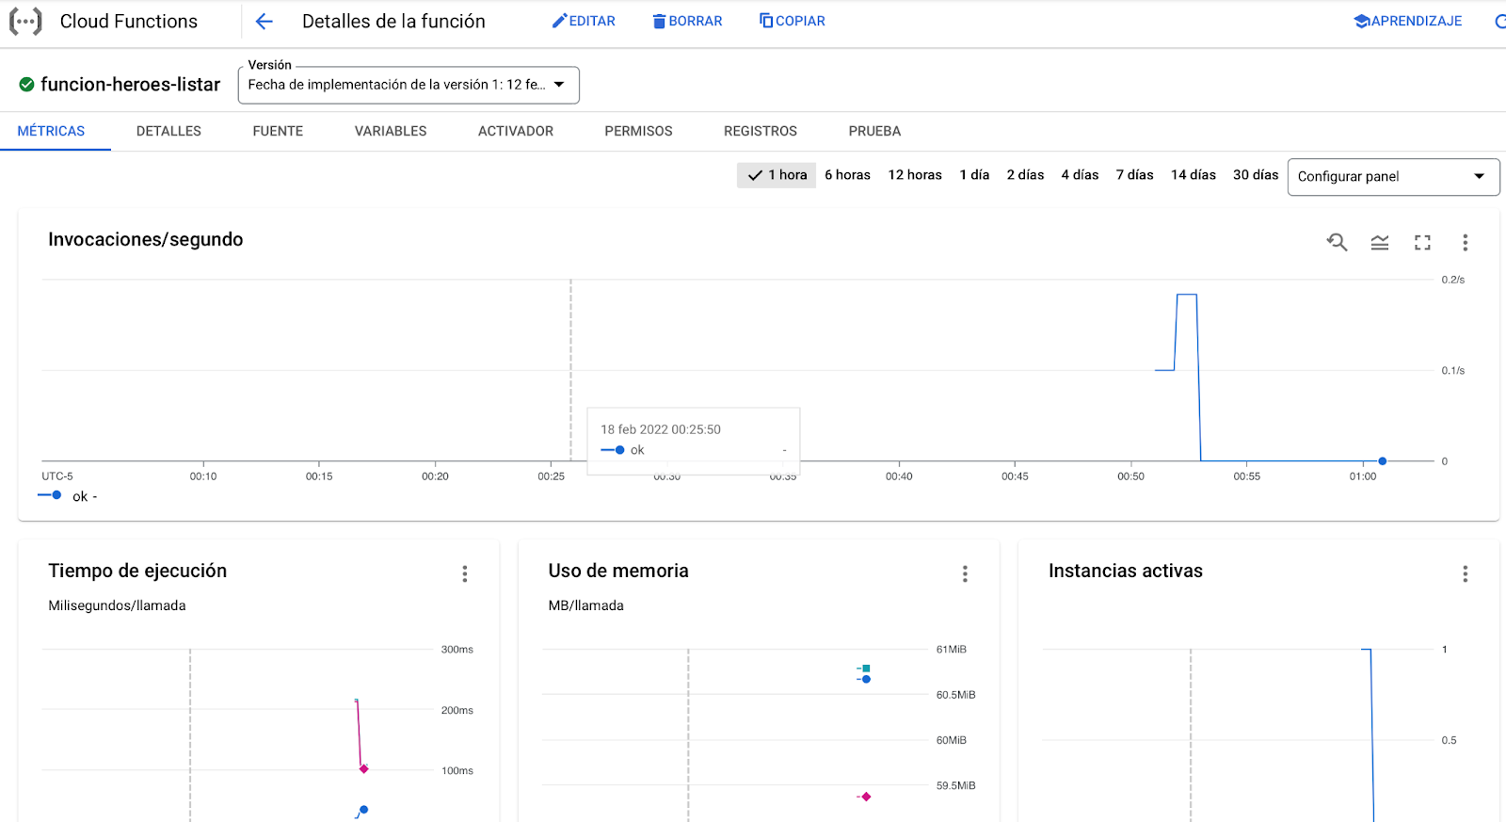Click the BORRAR trash button
Screen dimensions: 1506x822
687,21
